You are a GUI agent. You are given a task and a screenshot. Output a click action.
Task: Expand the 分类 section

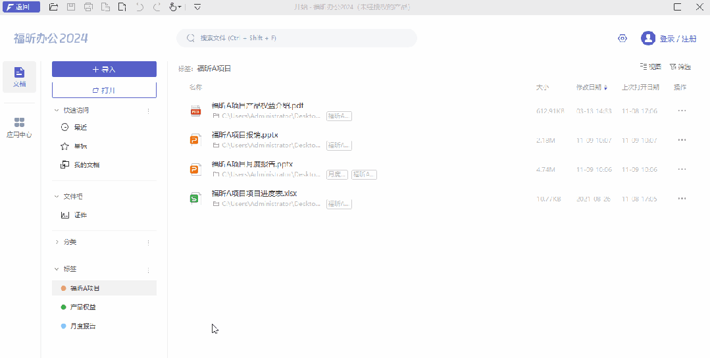(57, 242)
